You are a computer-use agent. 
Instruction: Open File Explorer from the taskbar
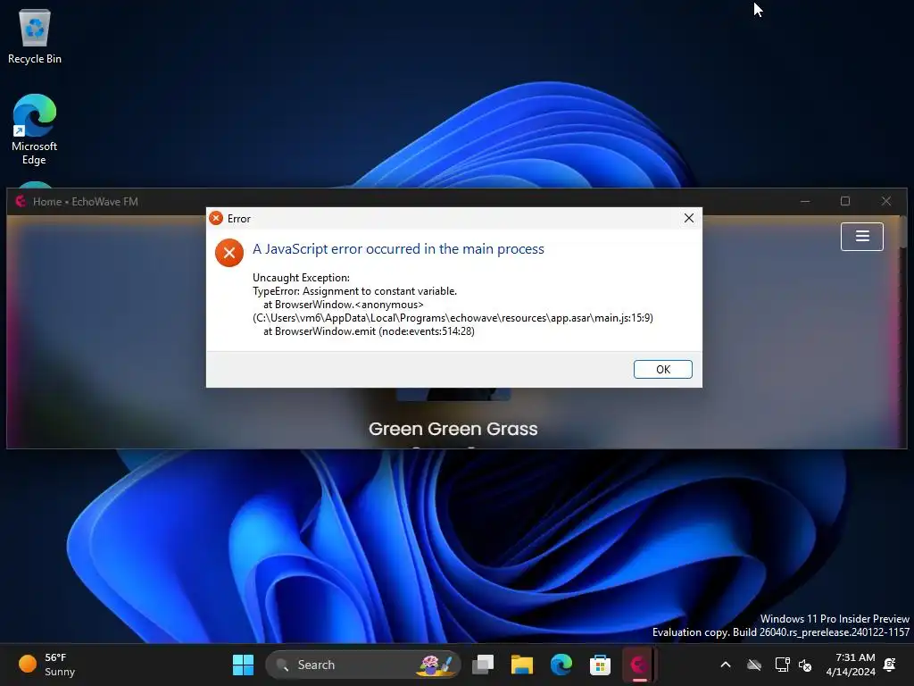tap(521, 665)
